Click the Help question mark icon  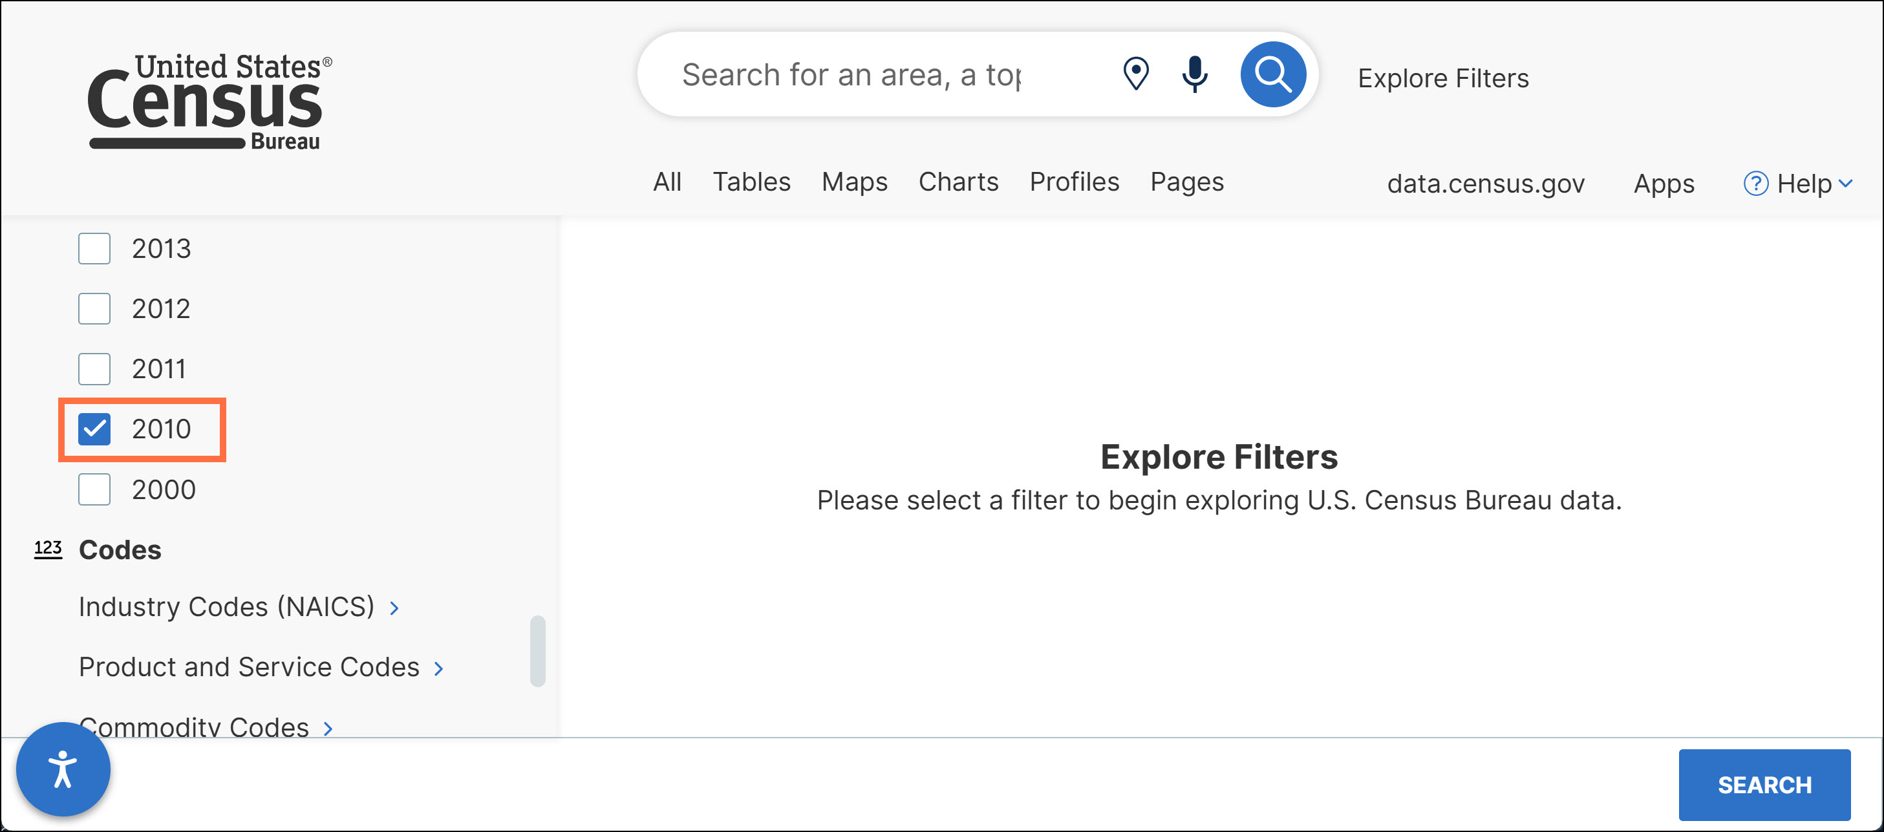(x=1755, y=184)
